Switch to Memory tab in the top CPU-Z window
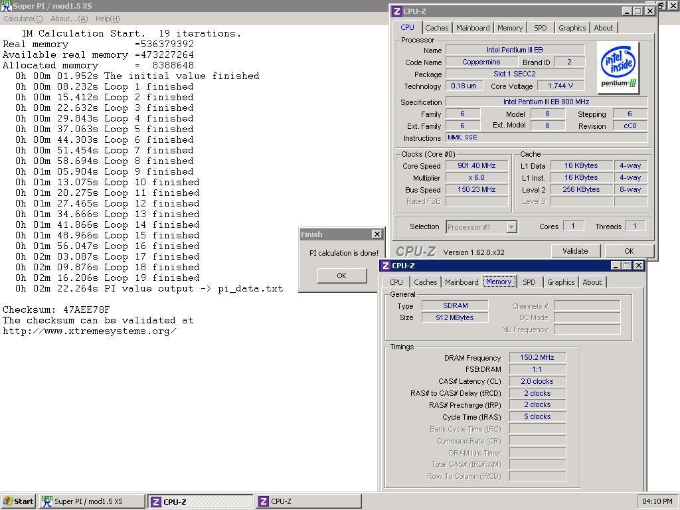The width and height of the screenshot is (680, 510). 510,28
